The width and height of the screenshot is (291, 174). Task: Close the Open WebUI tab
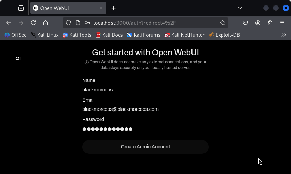[x=101, y=8]
